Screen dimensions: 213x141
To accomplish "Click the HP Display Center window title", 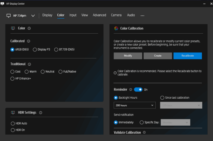I will click(x=15, y=4).
